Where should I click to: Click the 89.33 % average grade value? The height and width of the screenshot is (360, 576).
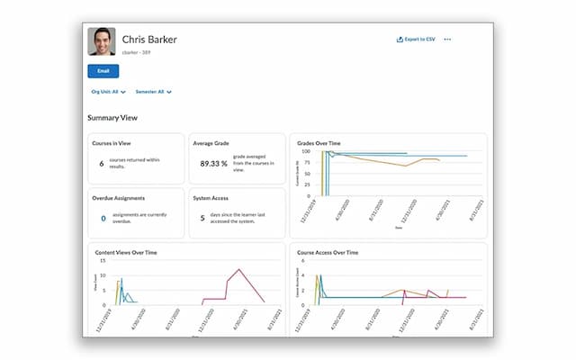(213, 164)
